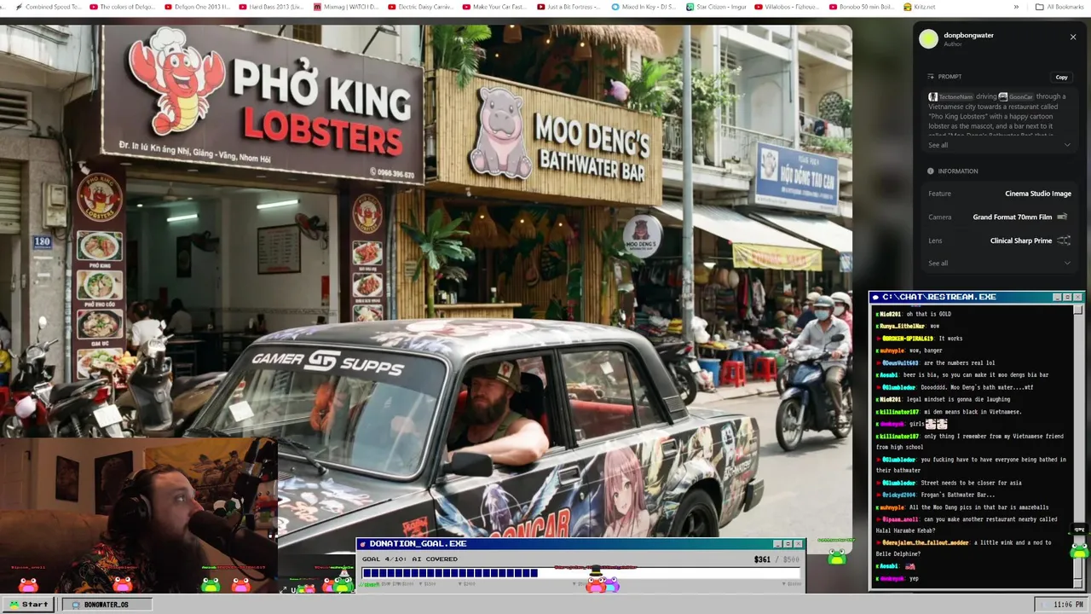Click the $361 donation amount
This screenshot has width=1091, height=614.
(x=762, y=559)
